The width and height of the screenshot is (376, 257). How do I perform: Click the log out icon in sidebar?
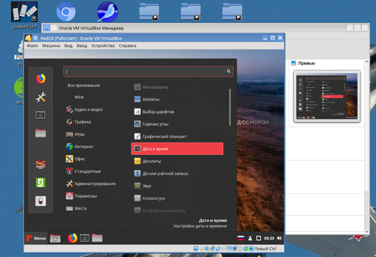pos(40,182)
